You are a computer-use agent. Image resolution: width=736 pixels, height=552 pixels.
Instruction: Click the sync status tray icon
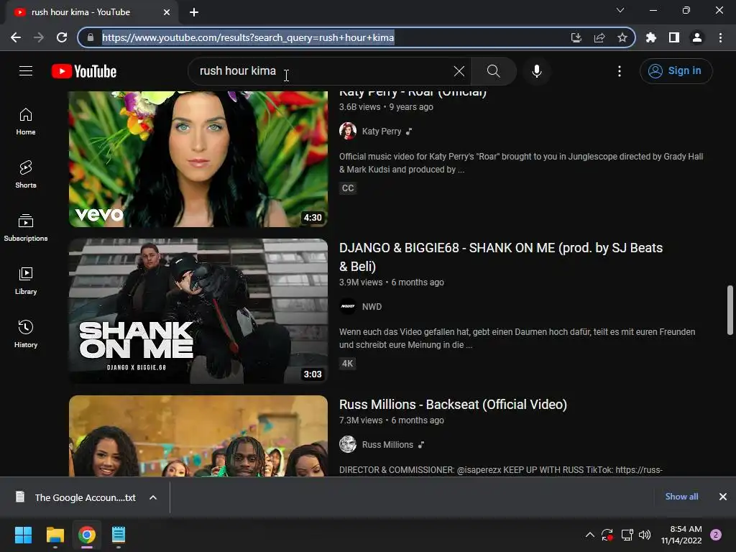coord(607,535)
